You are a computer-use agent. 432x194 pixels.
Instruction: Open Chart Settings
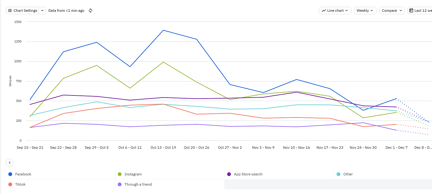22,11
